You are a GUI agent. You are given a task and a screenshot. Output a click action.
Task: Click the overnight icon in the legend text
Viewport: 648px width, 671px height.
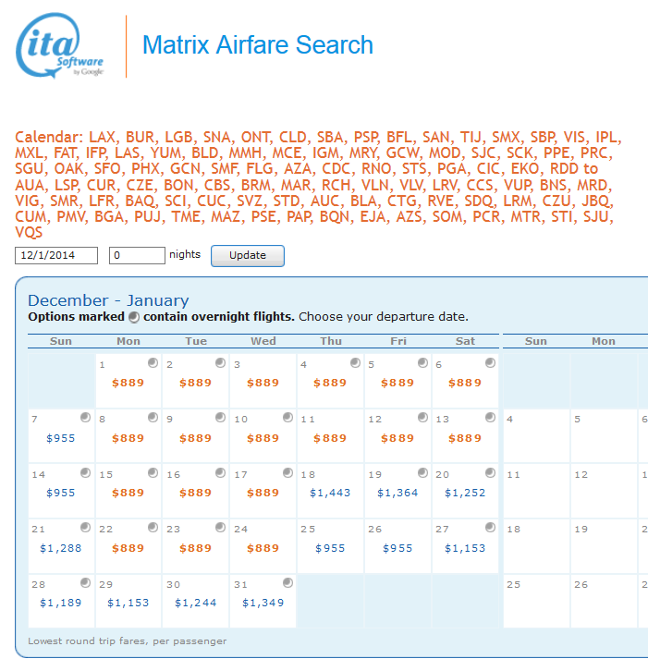click(x=134, y=317)
